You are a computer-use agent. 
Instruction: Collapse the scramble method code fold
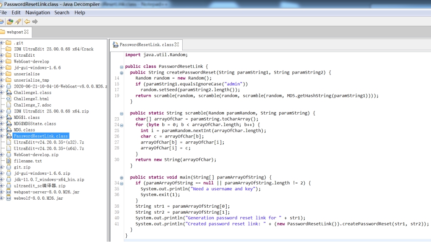tap(122, 113)
